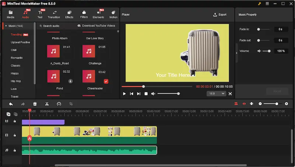This screenshot has width=295, height=167.
Task: Zoom in the timeline with plus icon
Action: point(287,104)
